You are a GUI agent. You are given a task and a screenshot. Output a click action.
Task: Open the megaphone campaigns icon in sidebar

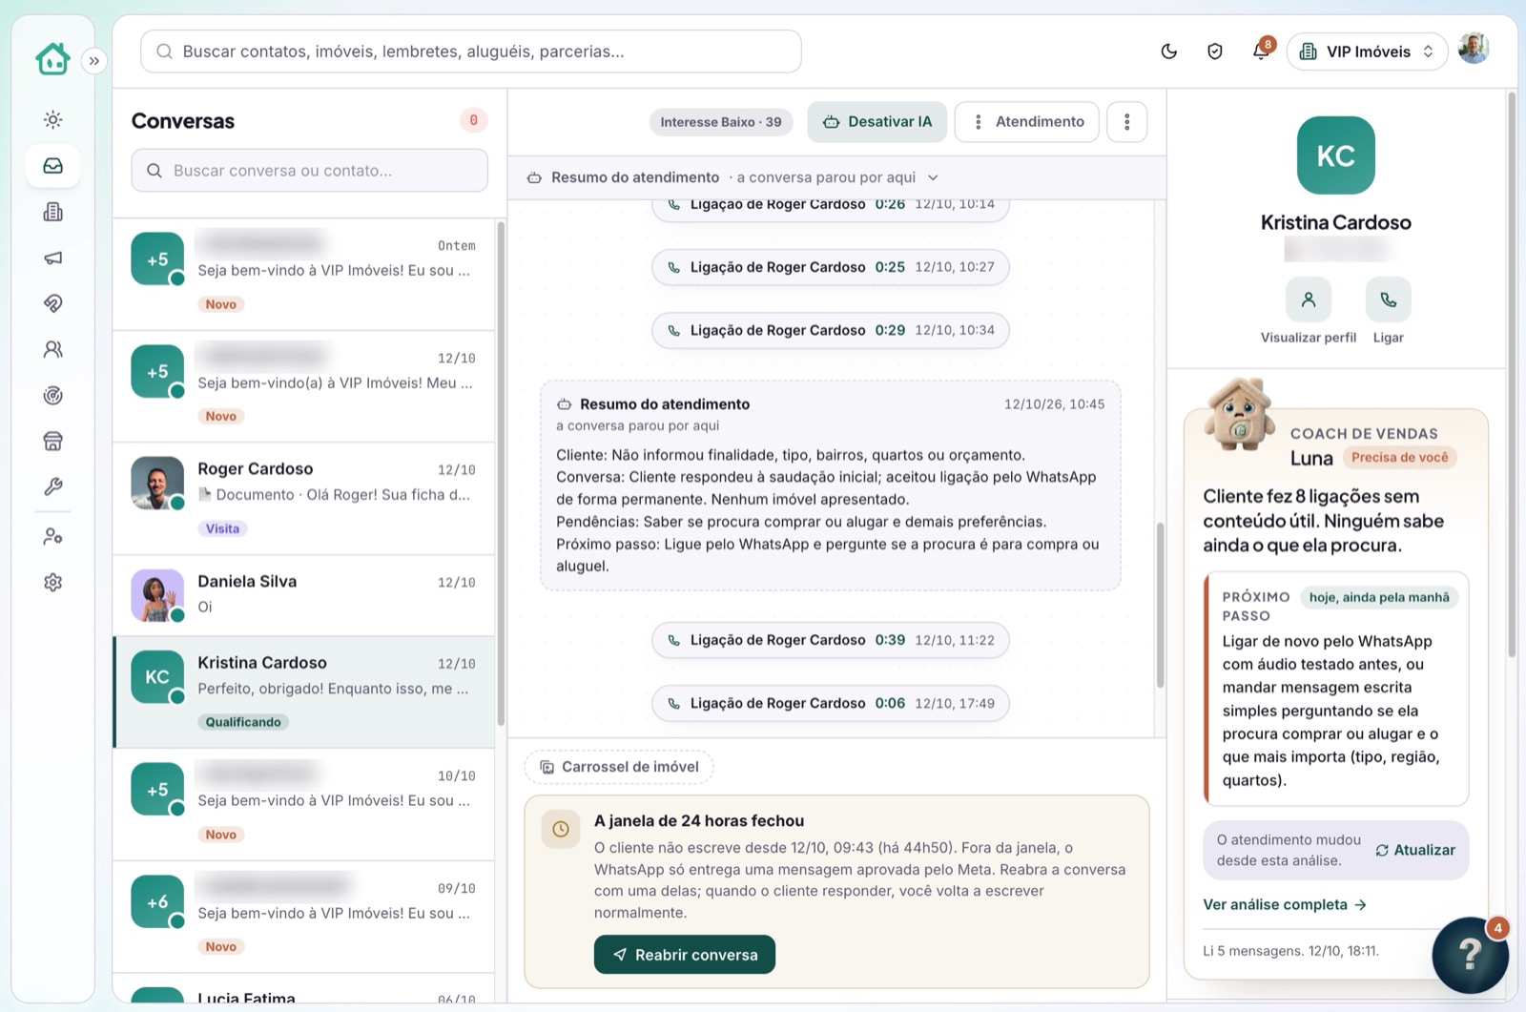53,258
